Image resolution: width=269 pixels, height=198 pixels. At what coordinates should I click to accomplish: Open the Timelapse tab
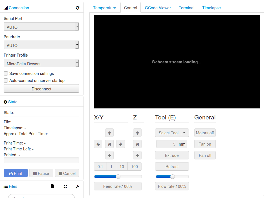(211, 8)
